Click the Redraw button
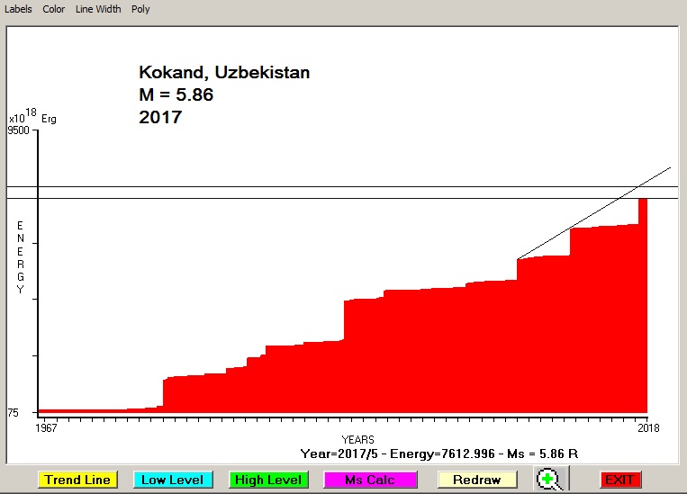Image resolution: width=687 pixels, height=494 pixels. tap(477, 480)
